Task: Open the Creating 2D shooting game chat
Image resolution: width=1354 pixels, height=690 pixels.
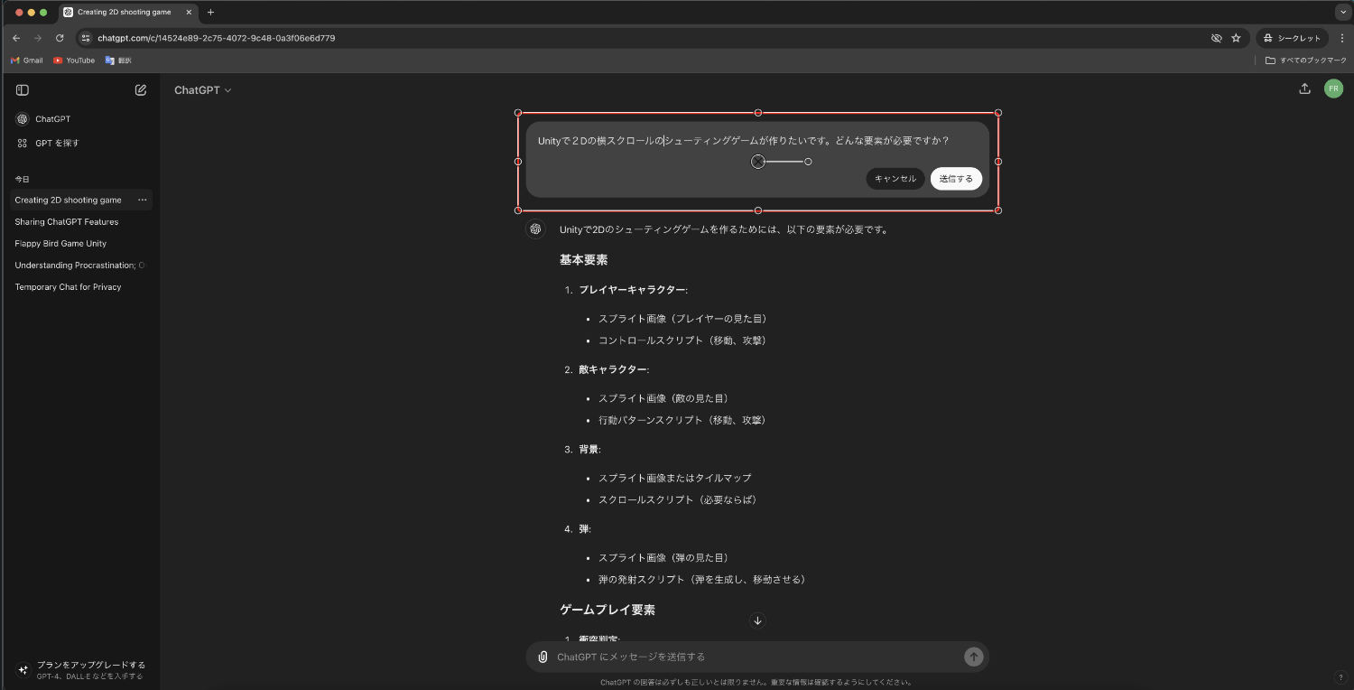Action: (x=69, y=200)
